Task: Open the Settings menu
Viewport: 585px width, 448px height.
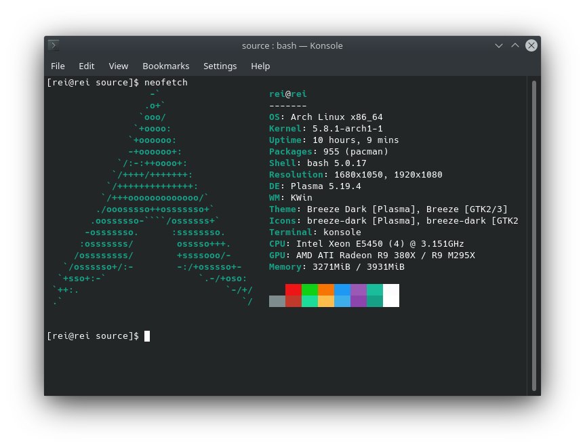Action: (220, 66)
